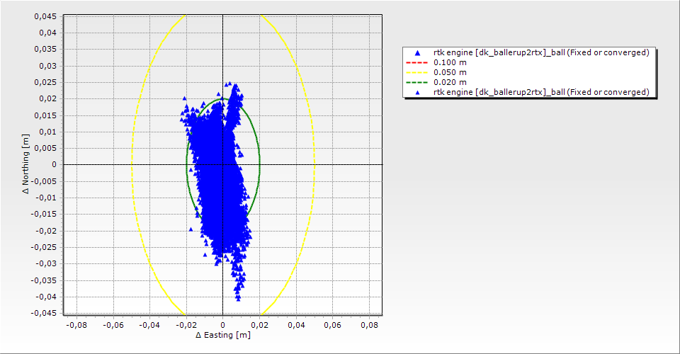Click the -0,01 northing axis label
Screen dimensions: 680x354
45,198
